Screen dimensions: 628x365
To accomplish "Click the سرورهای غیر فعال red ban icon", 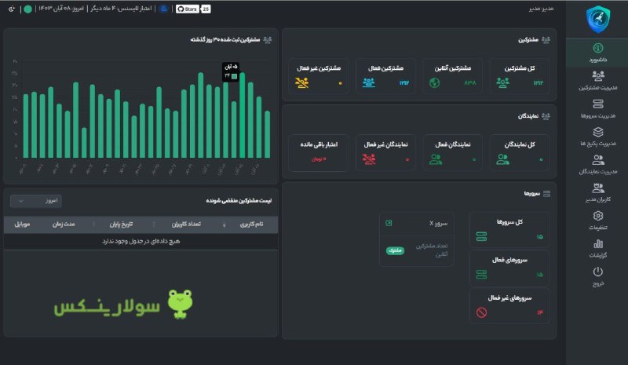I will pos(481,312).
